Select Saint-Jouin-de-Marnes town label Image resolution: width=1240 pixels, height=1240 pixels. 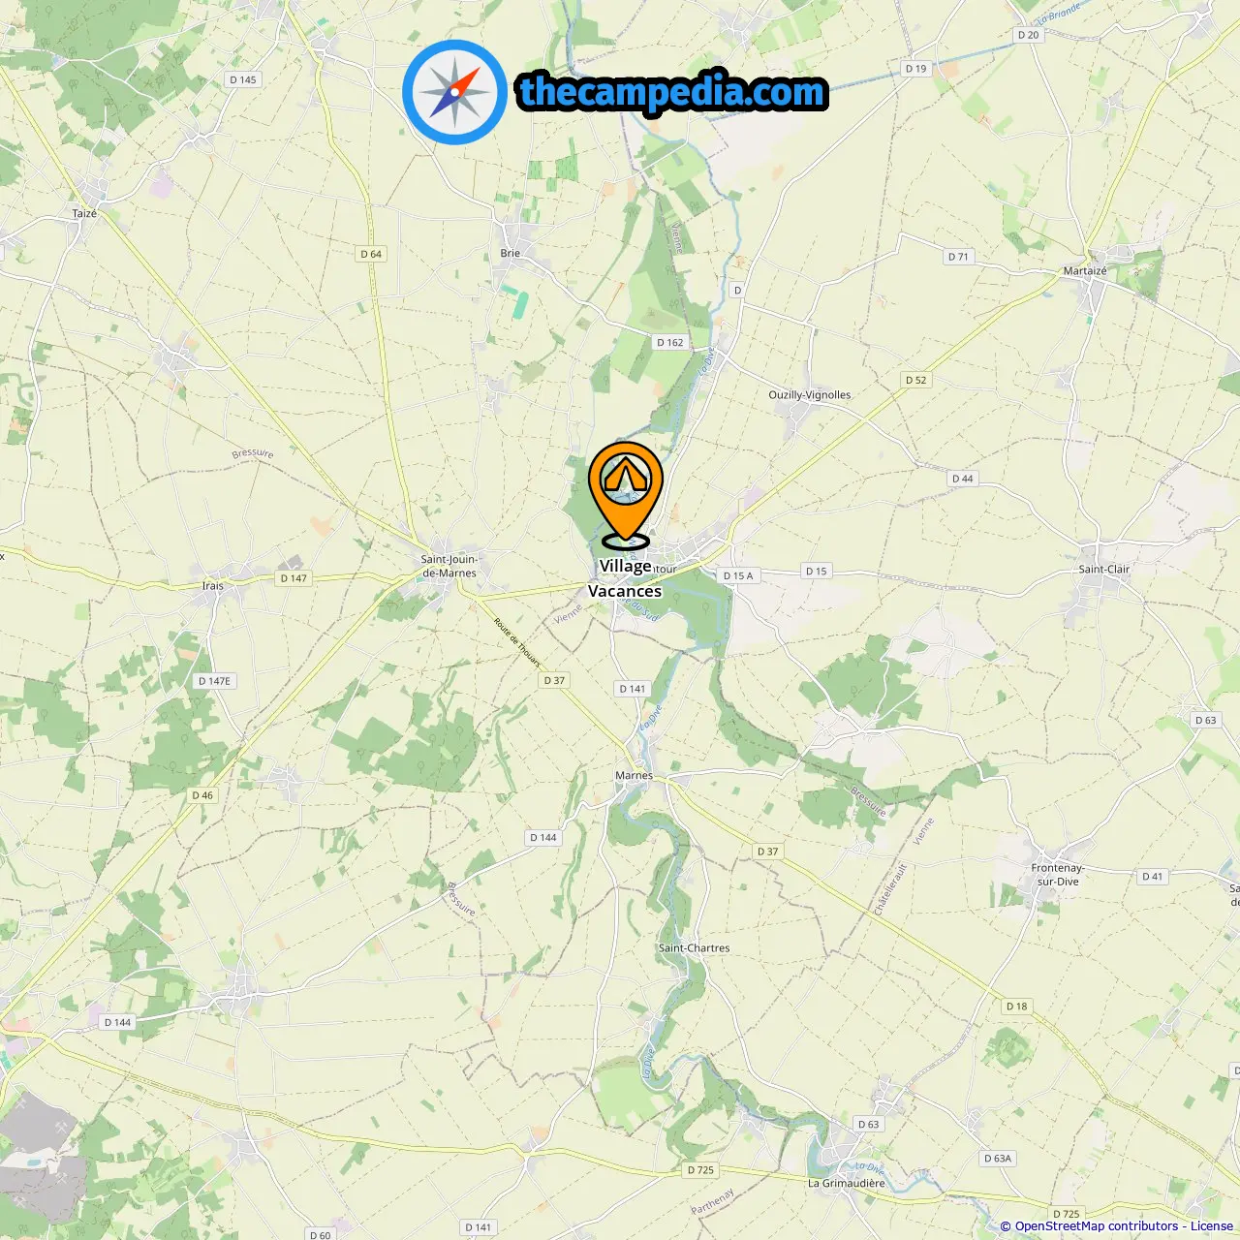pyautogui.click(x=449, y=566)
